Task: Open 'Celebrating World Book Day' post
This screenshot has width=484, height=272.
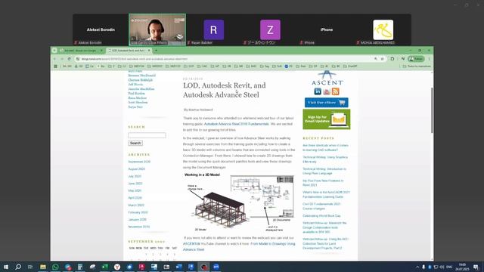Action: point(321,216)
